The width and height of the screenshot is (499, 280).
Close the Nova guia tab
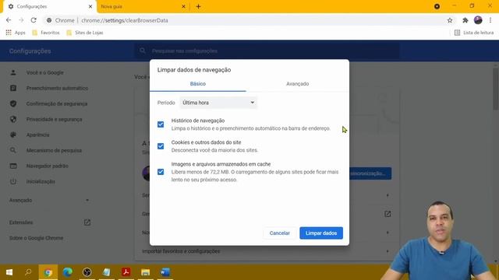coord(183,6)
